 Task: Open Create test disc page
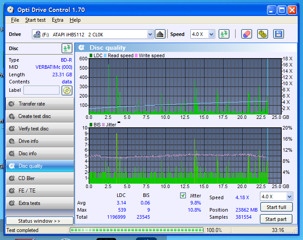pyautogui.click(x=40, y=116)
